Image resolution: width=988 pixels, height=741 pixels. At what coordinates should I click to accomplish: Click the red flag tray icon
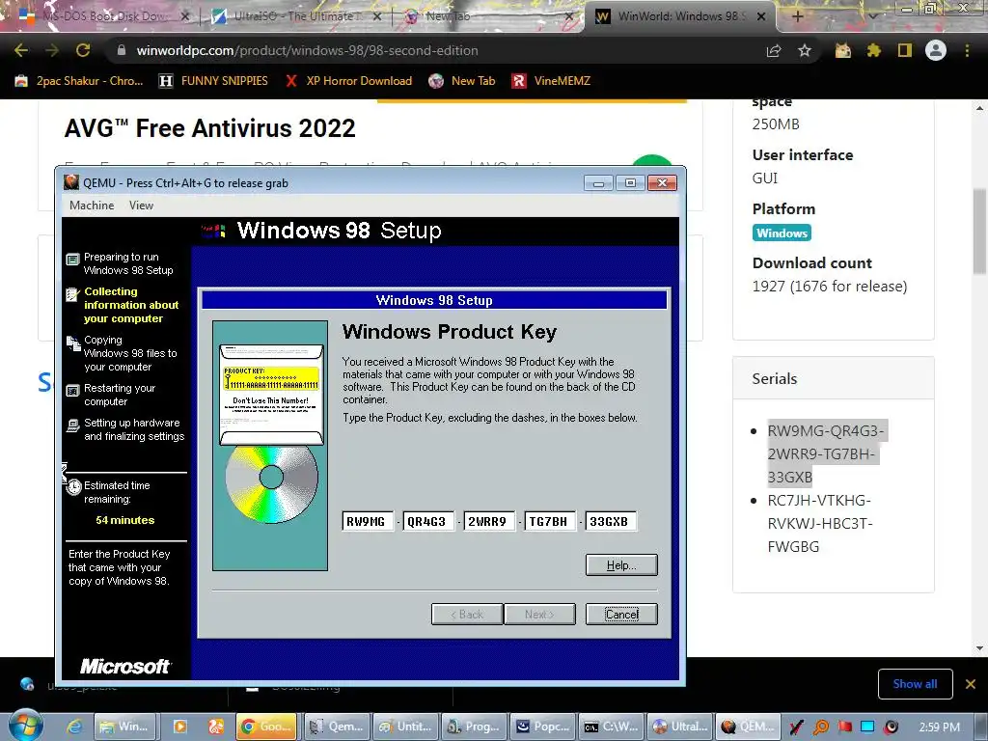[844, 727]
